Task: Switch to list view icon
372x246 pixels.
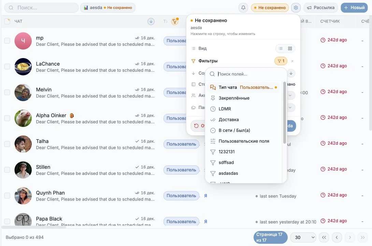Action: (x=281, y=49)
